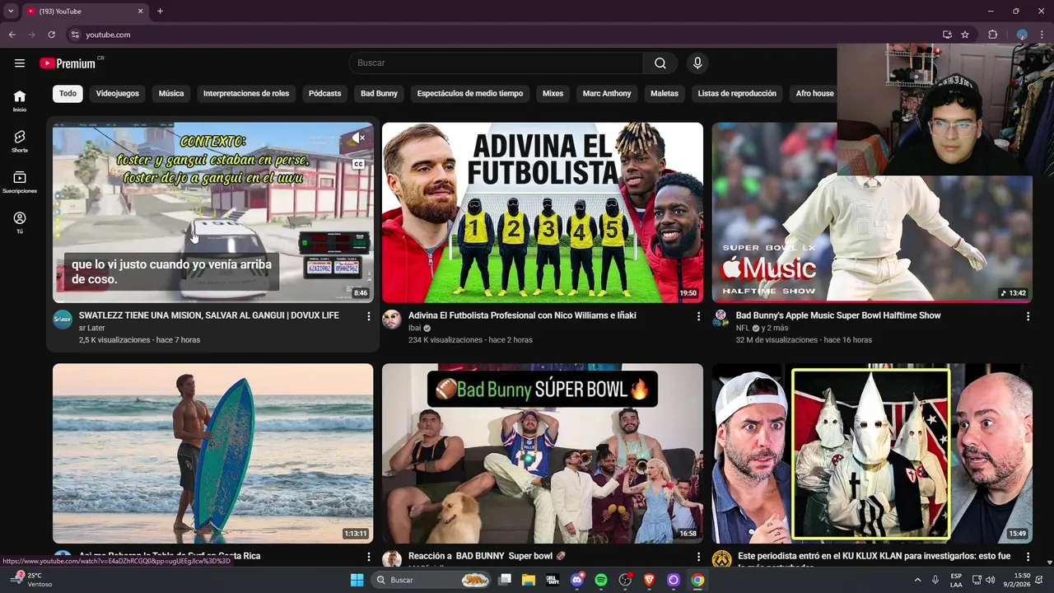Bookmark this page with the star icon

965,35
